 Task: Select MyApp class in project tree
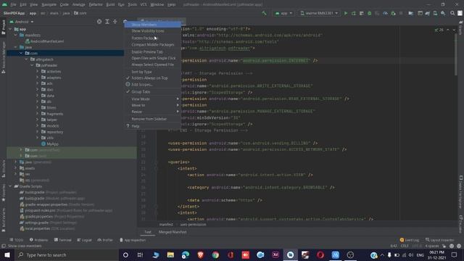pyautogui.click(x=50, y=144)
